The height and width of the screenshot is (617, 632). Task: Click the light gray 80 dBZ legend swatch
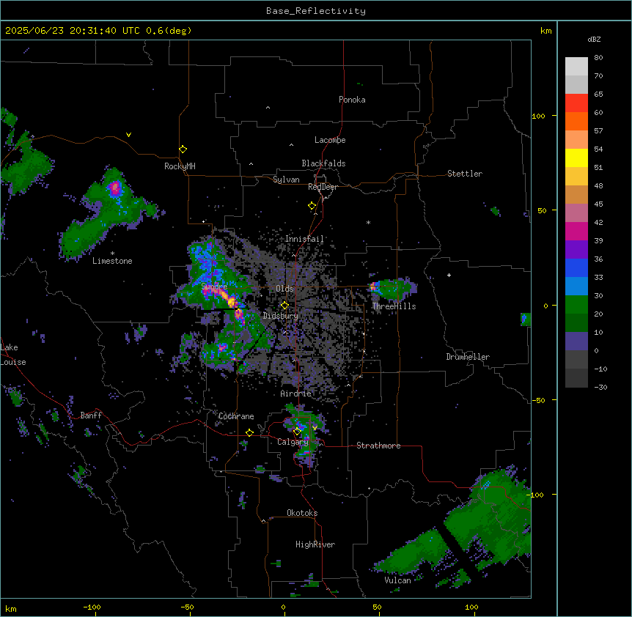(576, 67)
